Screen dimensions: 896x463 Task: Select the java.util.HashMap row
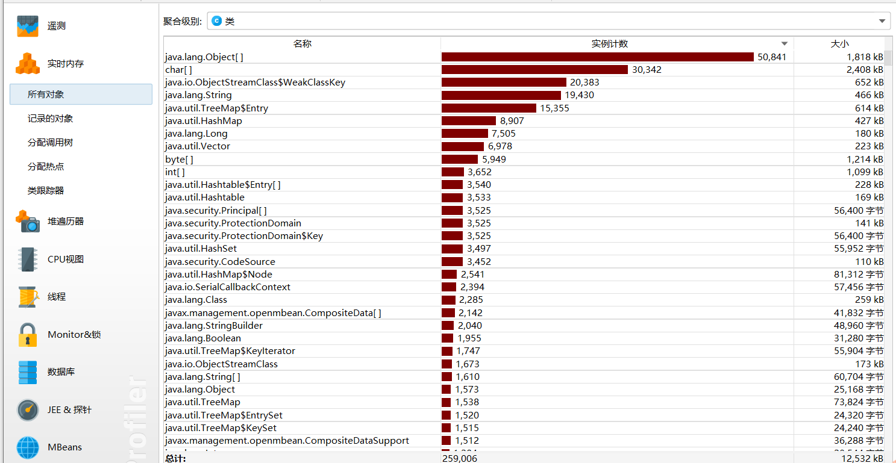tap(524, 121)
